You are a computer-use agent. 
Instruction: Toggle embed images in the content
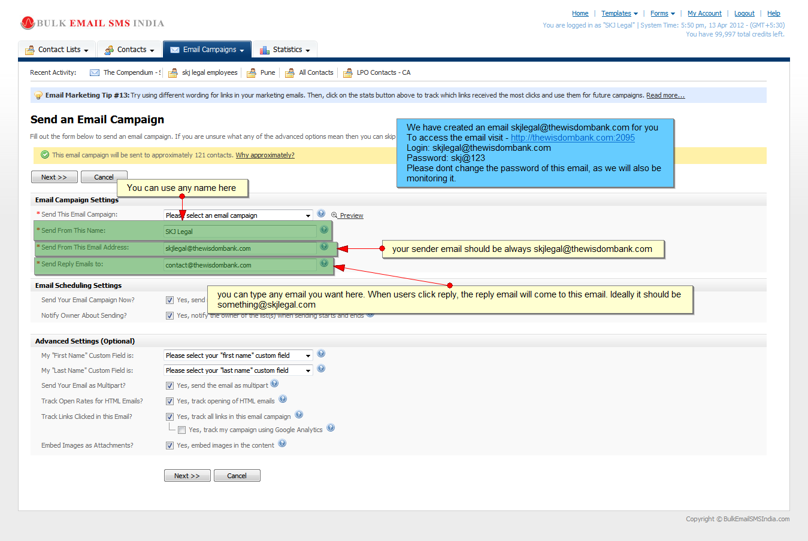point(170,446)
